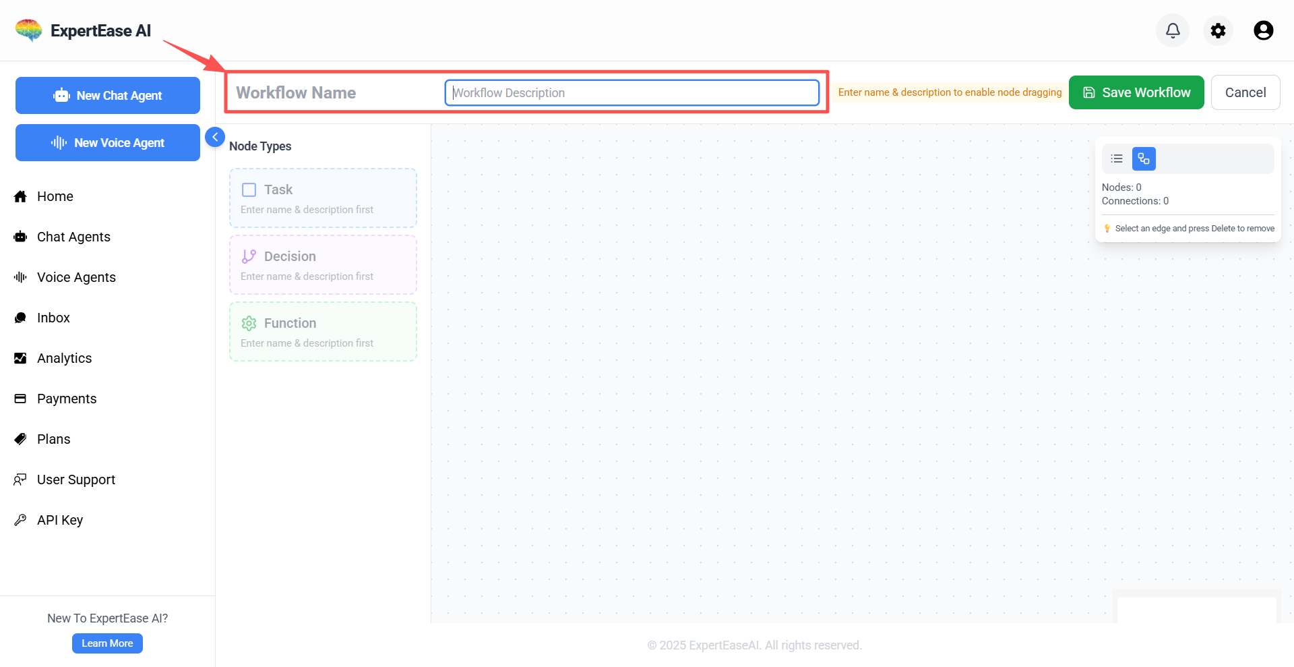The image size is (1294, 667).
Task: Open Home from the sidebar
Action: click(x=55, y=196)
